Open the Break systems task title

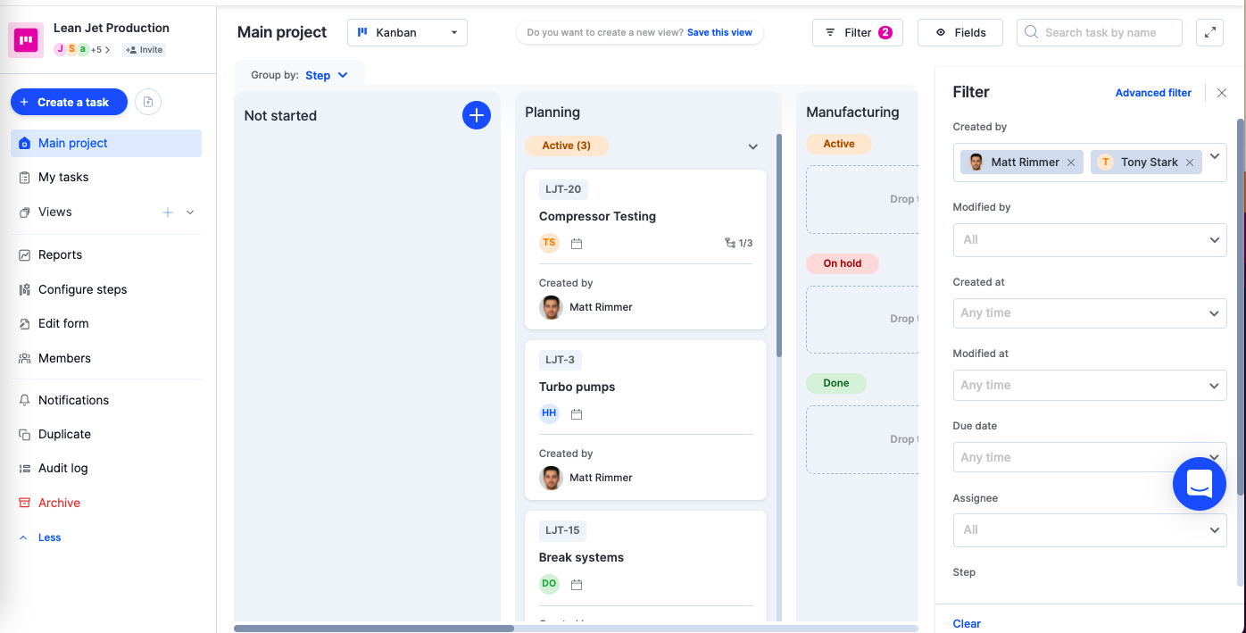581,557
